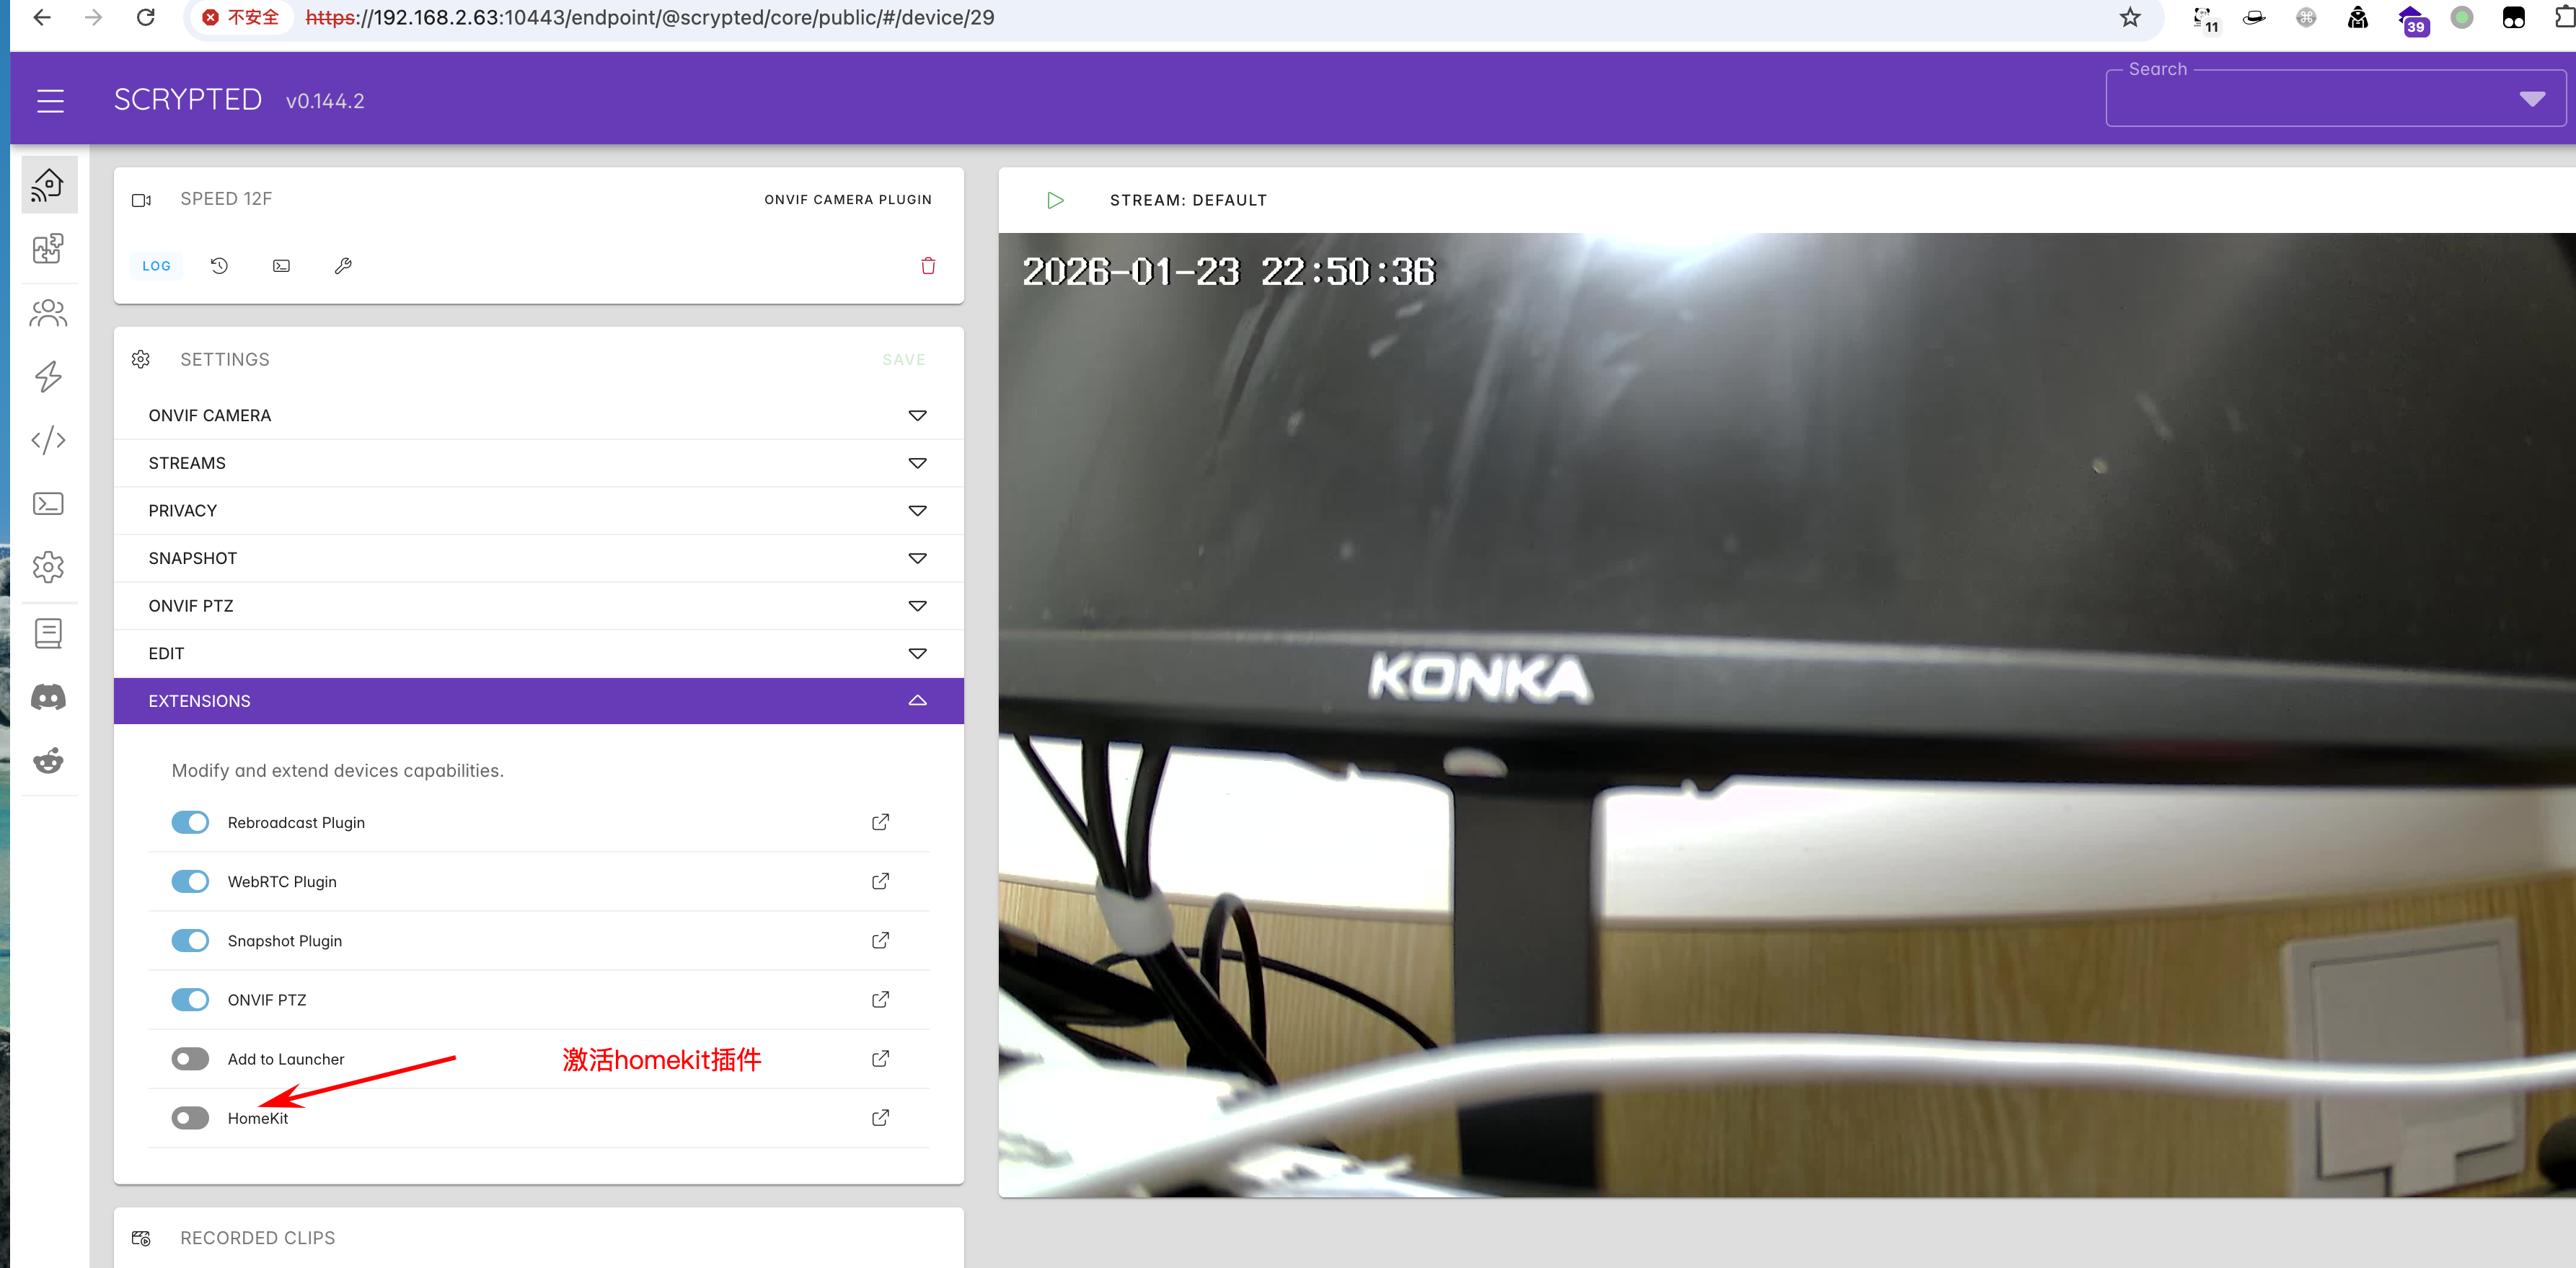The width and height of the screenshot is (2576, 1268).
Task: Open the Plugins icon in sidebar
Action: (x=48, y=248)
